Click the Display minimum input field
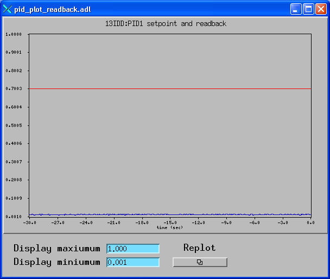The image size is (330, 279). (x=133, y=263)
